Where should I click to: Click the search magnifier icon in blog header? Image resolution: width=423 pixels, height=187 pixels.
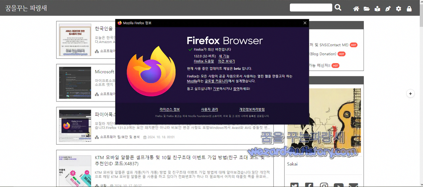pos(338,7)
